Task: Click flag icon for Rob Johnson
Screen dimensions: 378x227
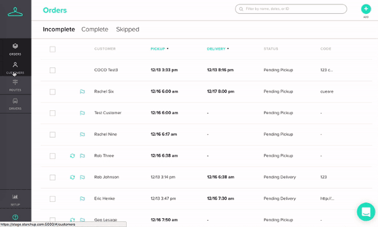Action: [82, 177]
